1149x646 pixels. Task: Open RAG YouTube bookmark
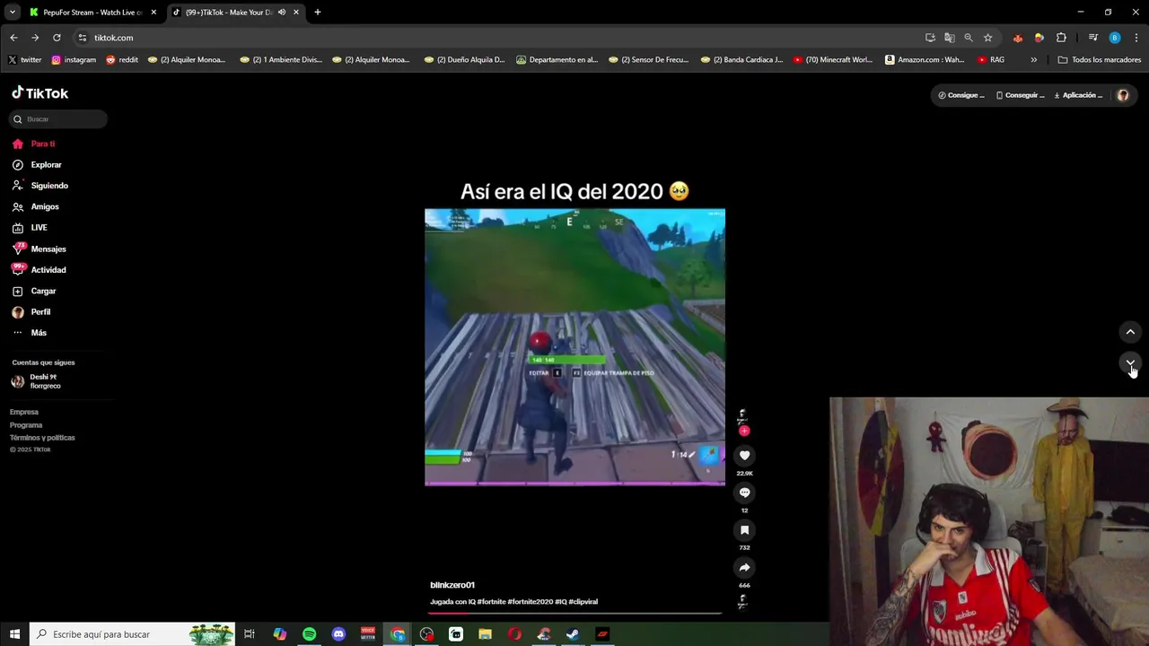991,60
